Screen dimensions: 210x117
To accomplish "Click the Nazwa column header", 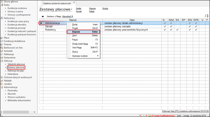I will pos(73,20).
